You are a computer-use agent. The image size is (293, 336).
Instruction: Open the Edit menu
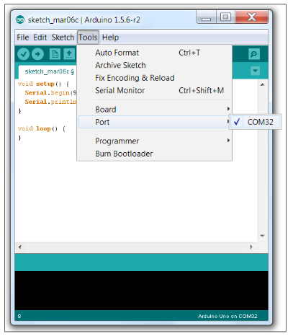[x=40, y=37]
